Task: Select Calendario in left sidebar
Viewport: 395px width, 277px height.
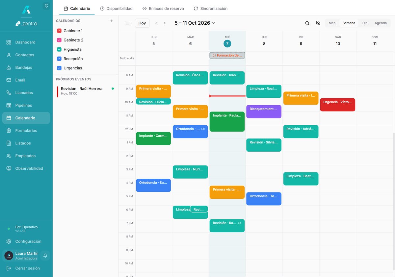Action: [x=26, y=118]
